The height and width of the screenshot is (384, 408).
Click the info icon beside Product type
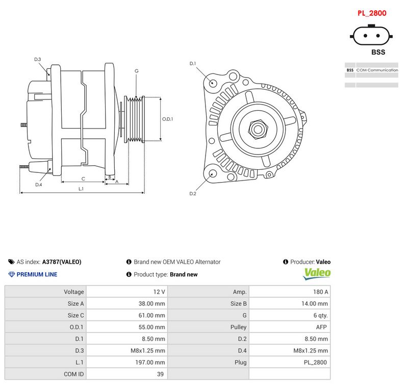tap(129, 274)
